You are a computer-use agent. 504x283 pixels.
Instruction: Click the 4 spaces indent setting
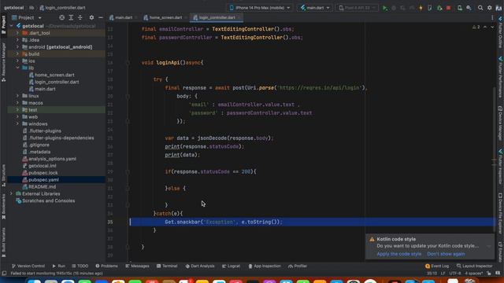474,274
